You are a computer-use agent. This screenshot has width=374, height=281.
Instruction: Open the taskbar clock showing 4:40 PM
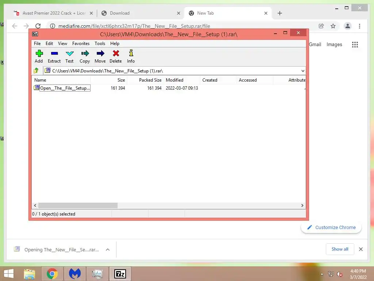point(358,274)
